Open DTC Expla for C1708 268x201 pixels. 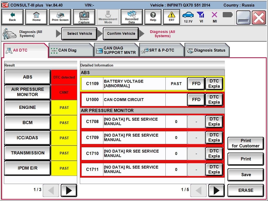click(x=214, y=121)
